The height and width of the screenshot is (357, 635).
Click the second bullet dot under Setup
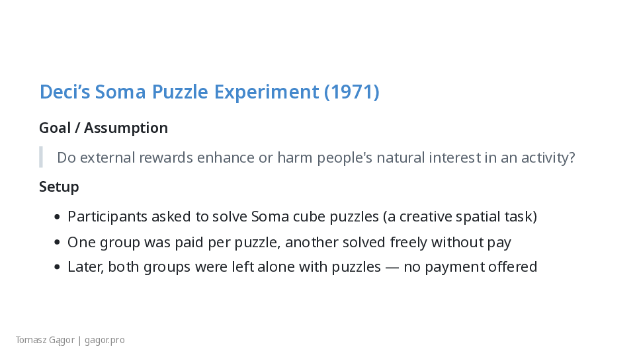[x=57, y=243]
